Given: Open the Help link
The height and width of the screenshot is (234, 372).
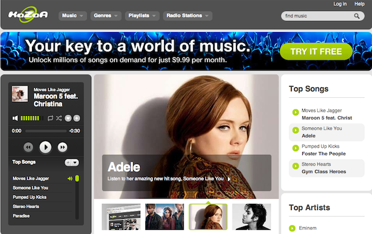Looking at the screenshot, I should coord(359,4).
